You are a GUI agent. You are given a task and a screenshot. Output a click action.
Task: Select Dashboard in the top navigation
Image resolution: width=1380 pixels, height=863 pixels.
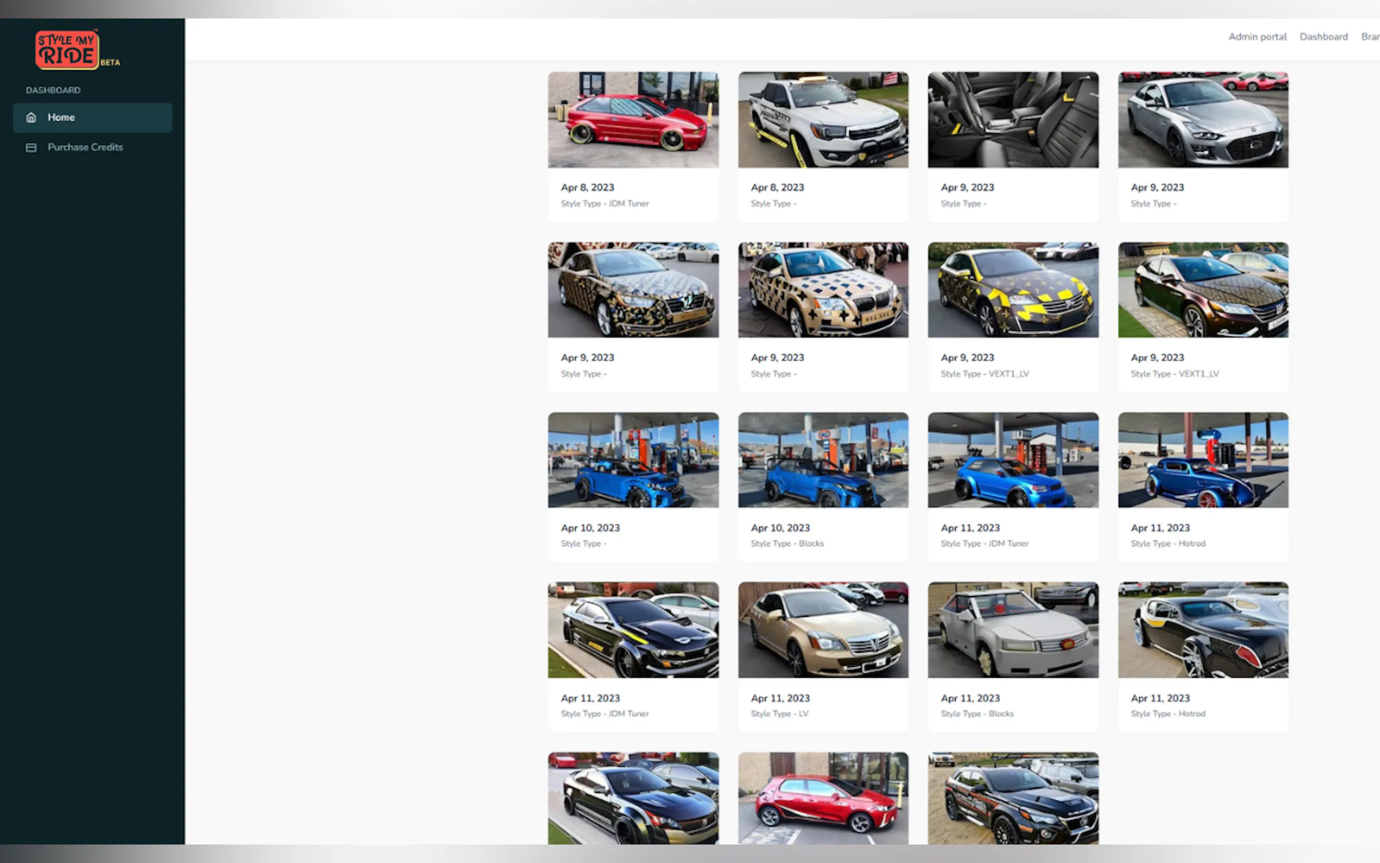click(1323, 36)
